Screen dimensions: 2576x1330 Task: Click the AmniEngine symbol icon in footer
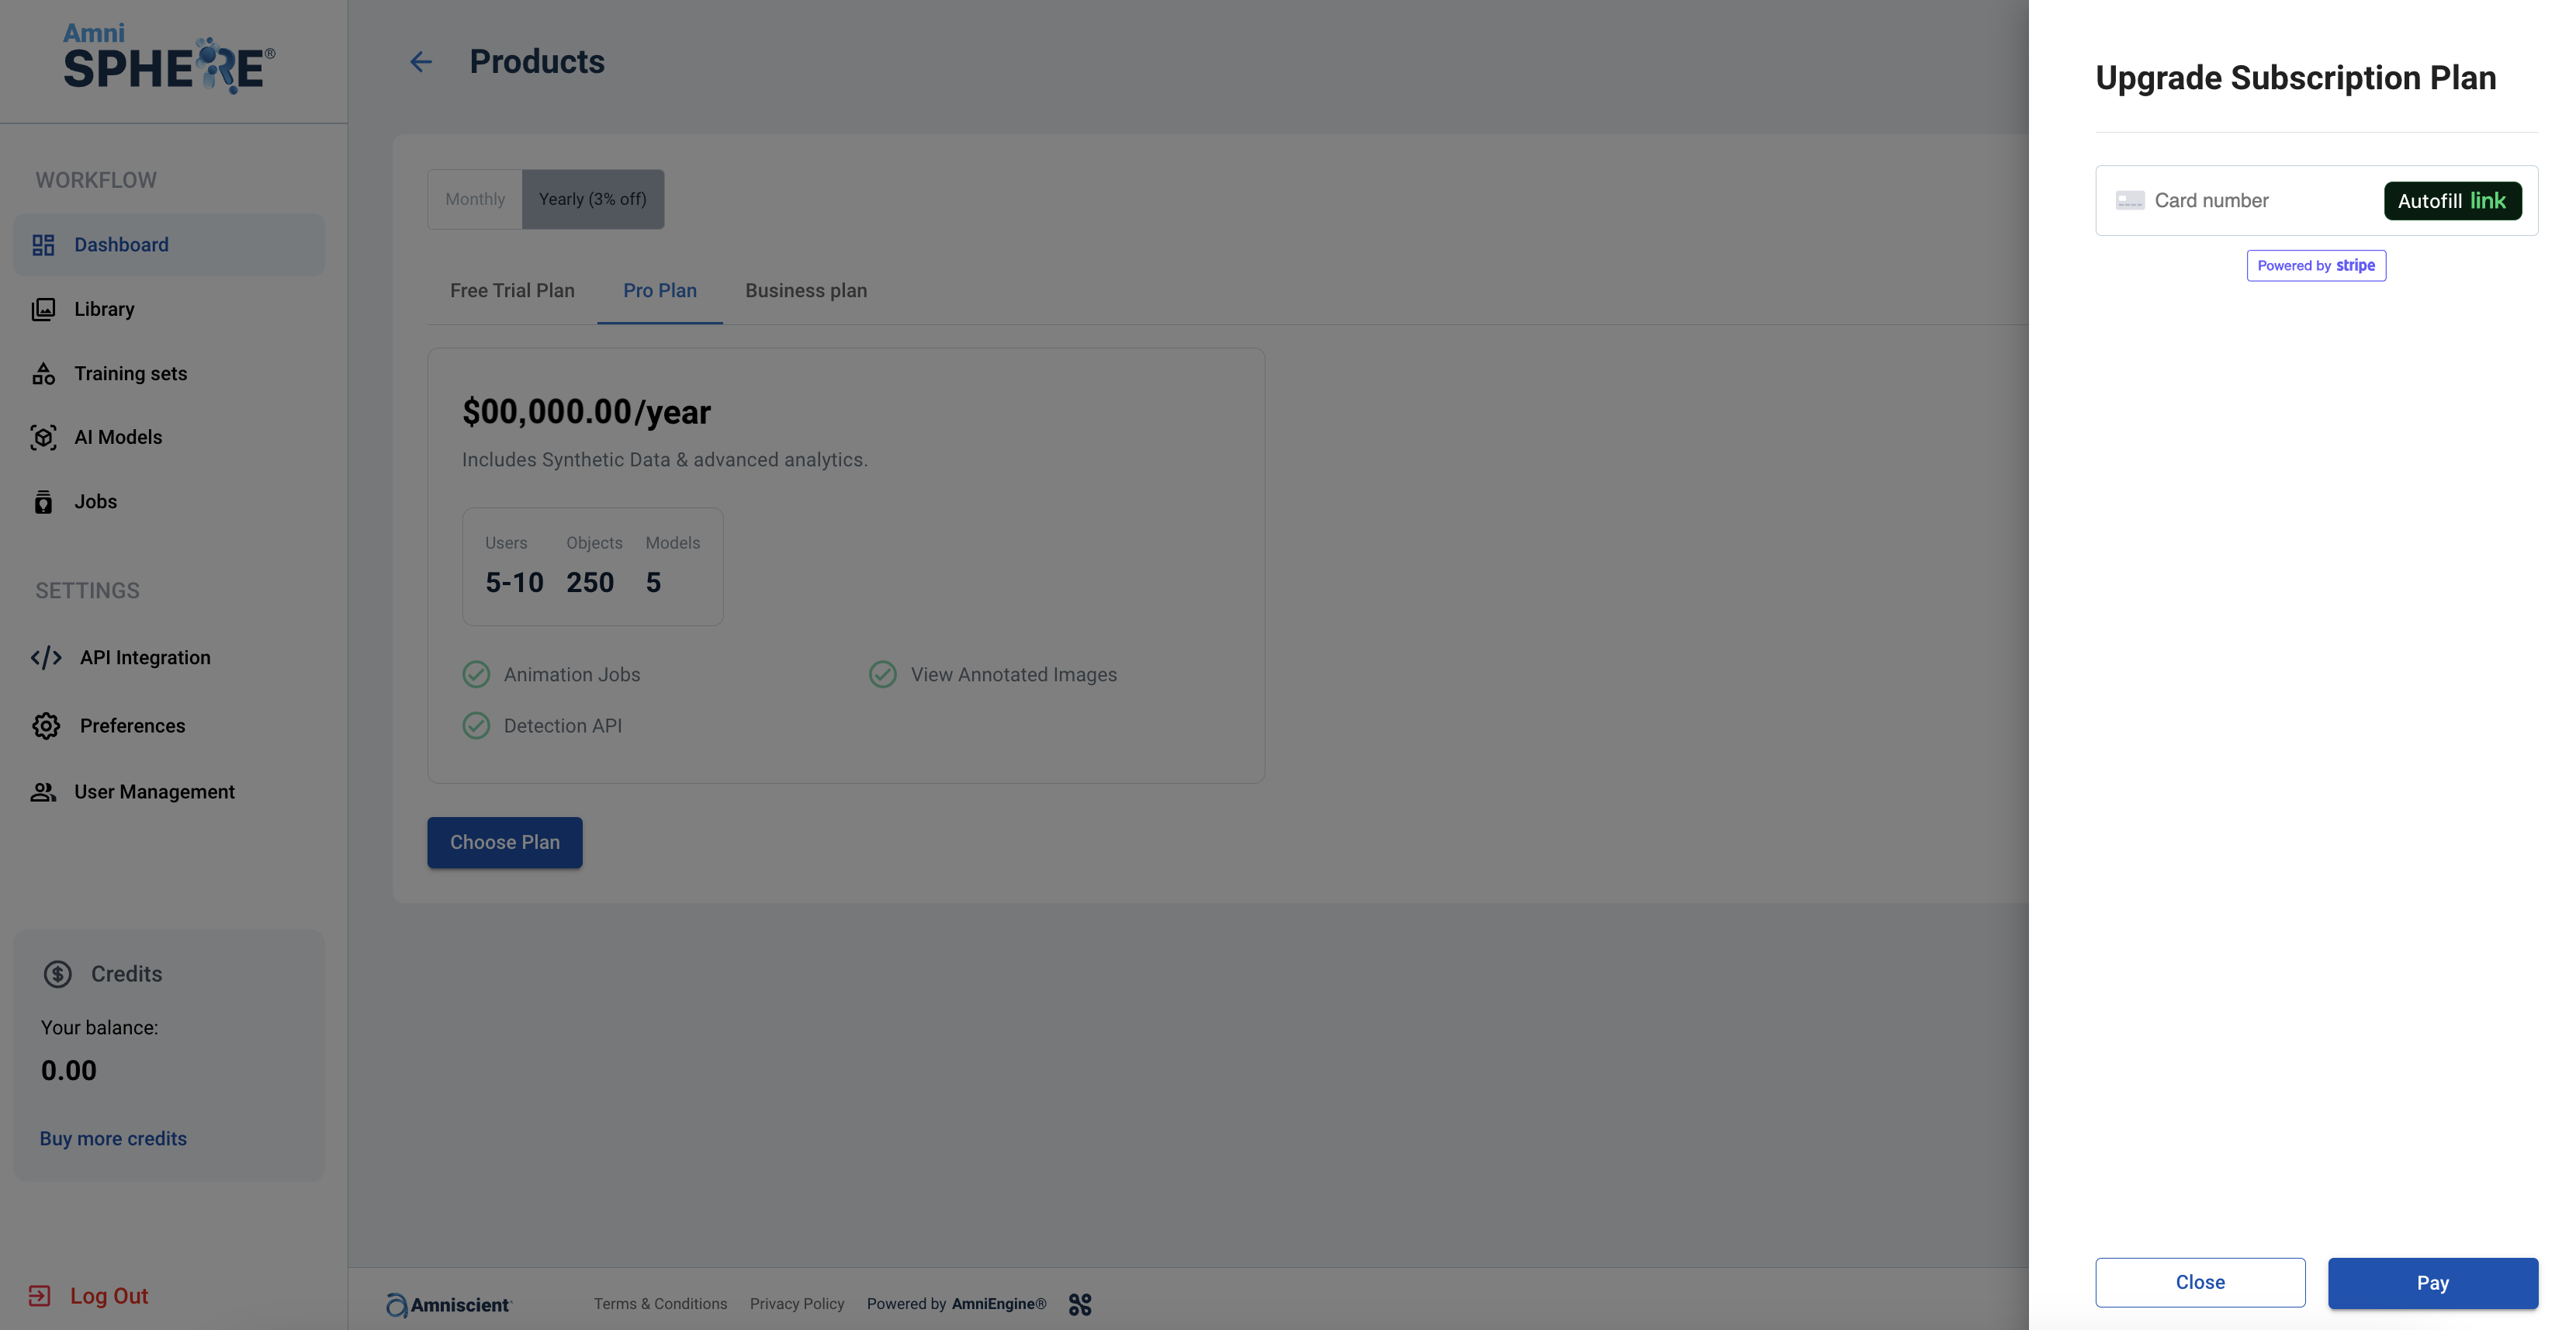pos(1080,1304)
